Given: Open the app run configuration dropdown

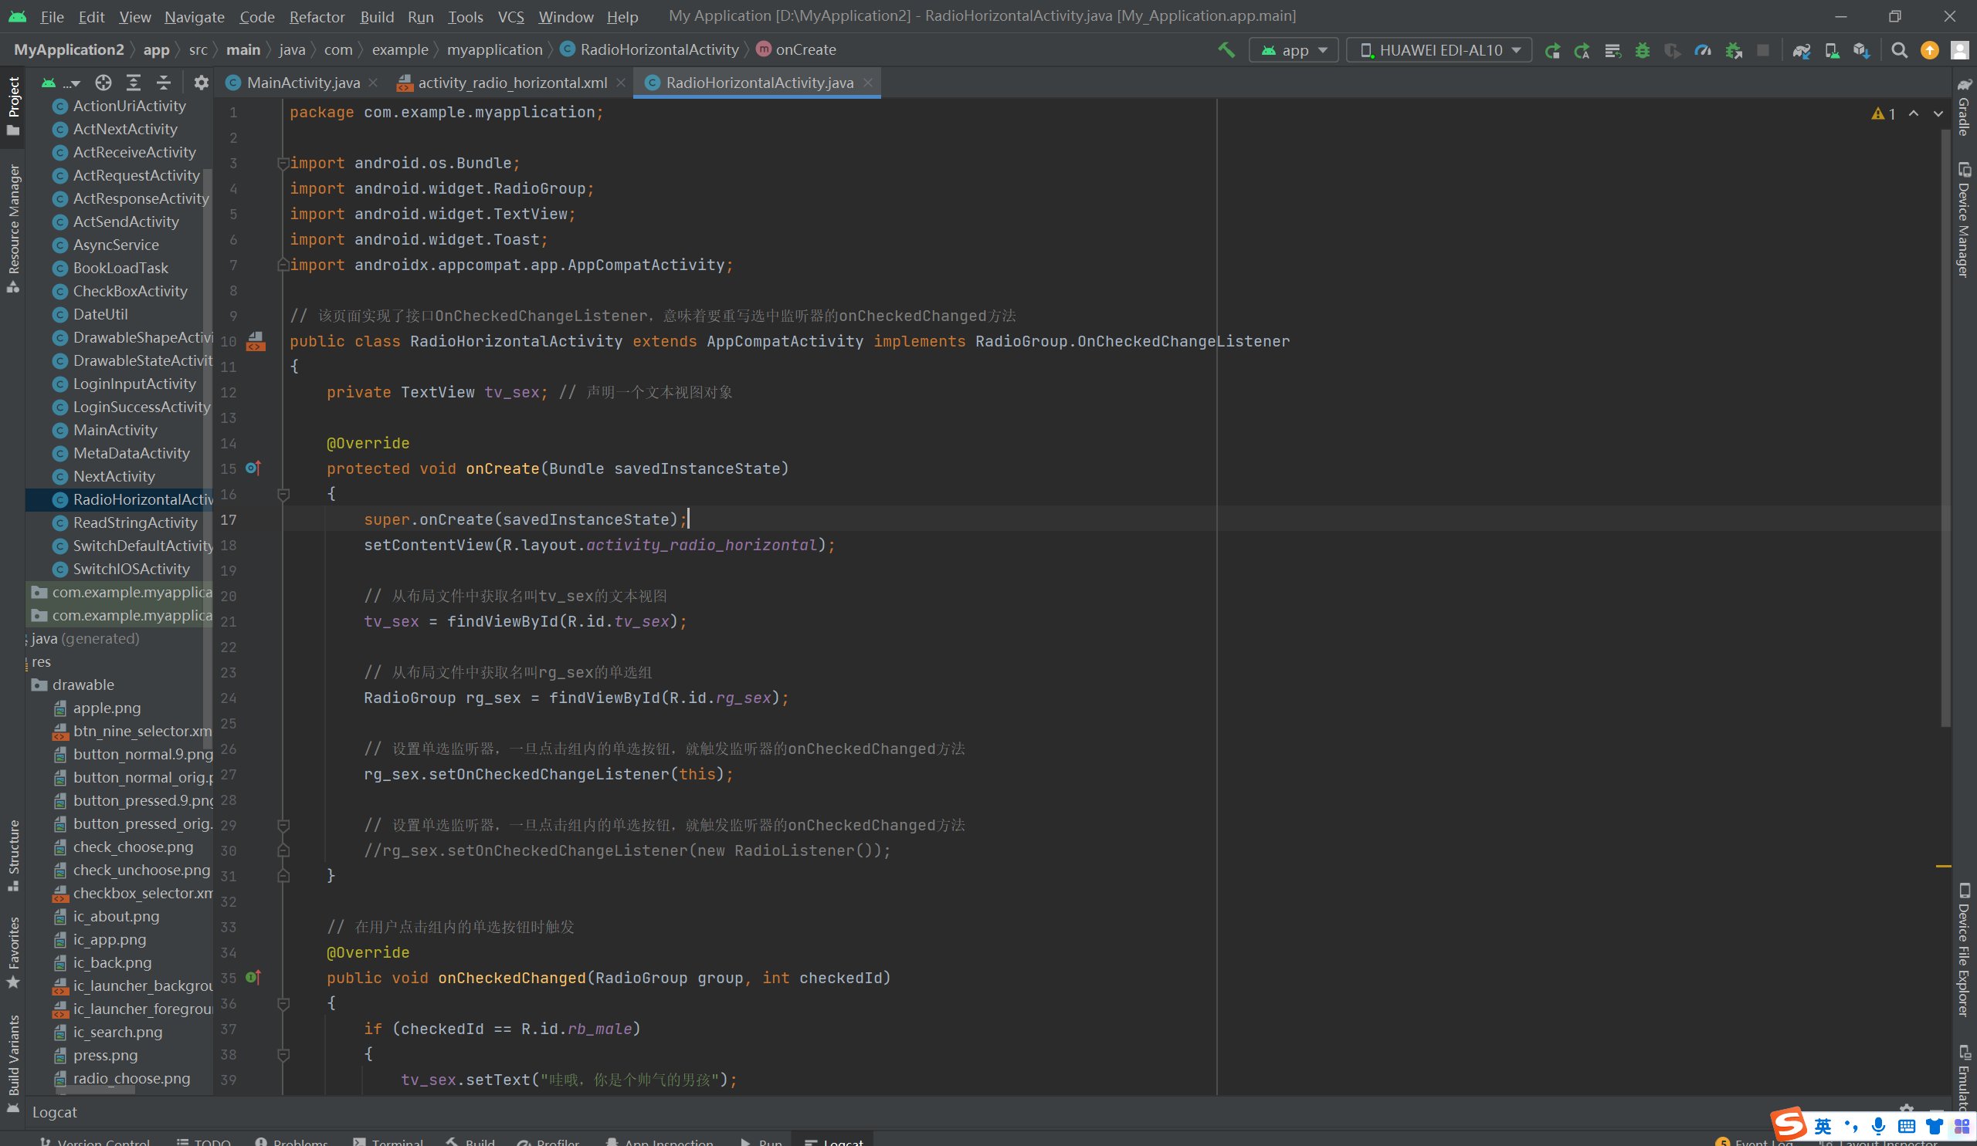Looking at the screenshot, I should [1294, 50].
